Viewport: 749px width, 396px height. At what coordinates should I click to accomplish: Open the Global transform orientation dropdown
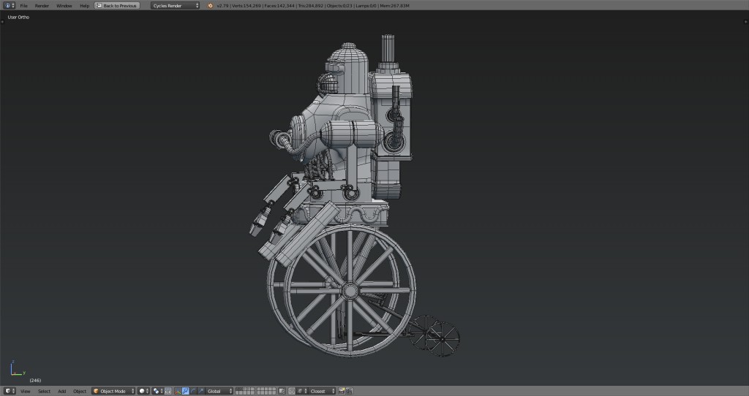(x=219, y=391)
